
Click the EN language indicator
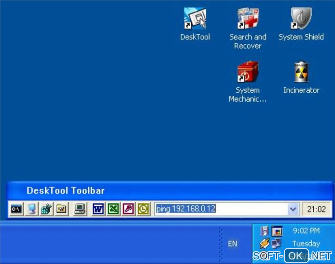pyautogui.click(x=233, y=244)
